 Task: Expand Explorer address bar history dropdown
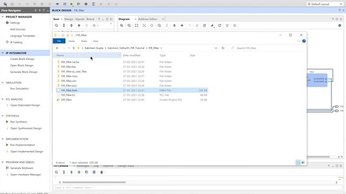tap(216, 48)
